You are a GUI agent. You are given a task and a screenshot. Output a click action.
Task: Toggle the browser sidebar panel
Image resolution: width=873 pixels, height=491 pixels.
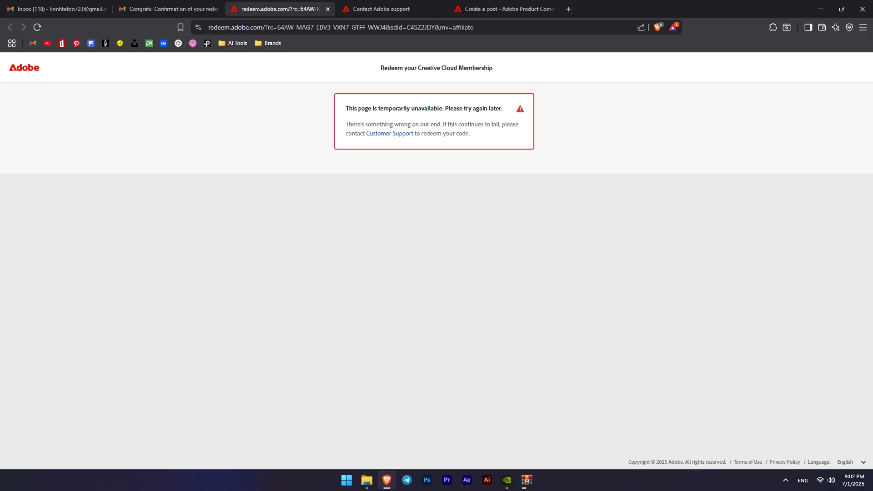[808, 27]
